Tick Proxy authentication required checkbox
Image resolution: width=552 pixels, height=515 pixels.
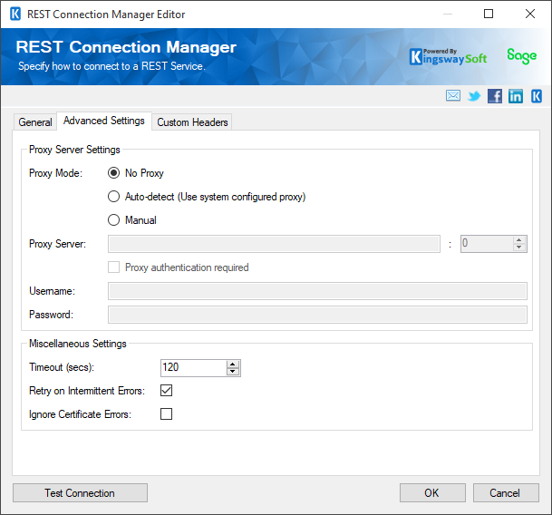[113, 267]
